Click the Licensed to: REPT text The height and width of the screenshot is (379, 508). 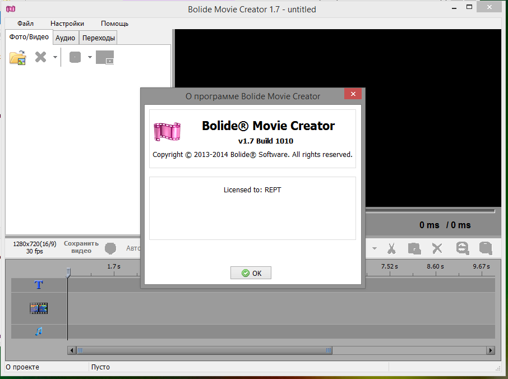tap(252, 190)
